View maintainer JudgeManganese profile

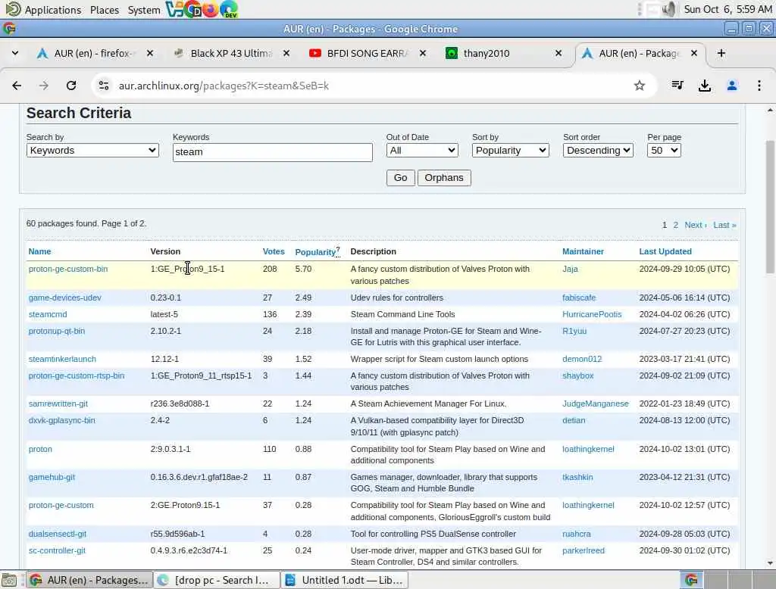(x=596, y=404)
